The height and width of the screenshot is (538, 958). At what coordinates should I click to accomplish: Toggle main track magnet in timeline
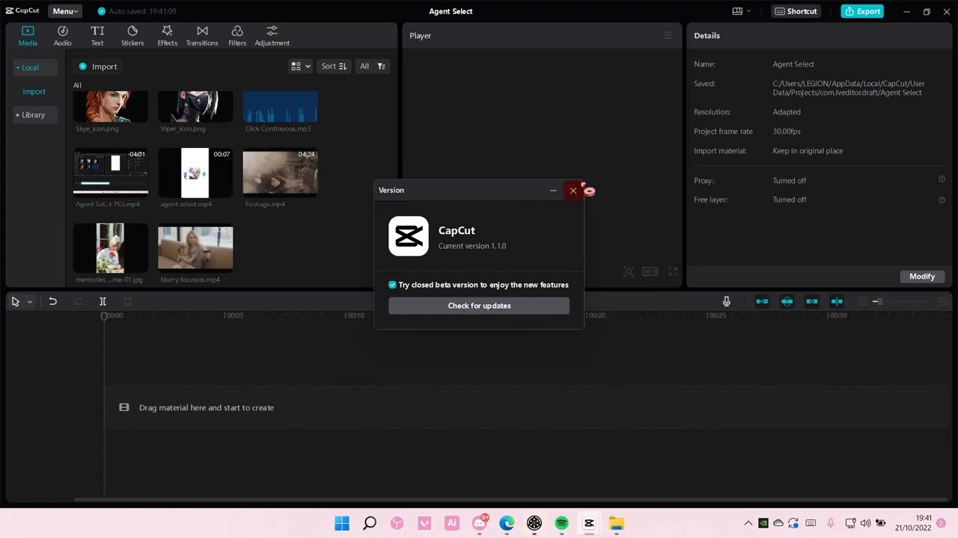coord(762,301)
